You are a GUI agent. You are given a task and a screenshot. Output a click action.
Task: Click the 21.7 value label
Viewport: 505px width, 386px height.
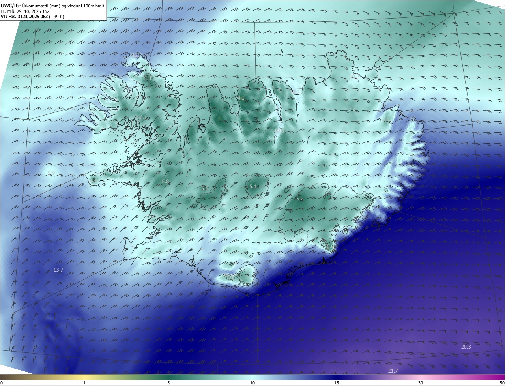pyautogui.click(x=393, y=371)
